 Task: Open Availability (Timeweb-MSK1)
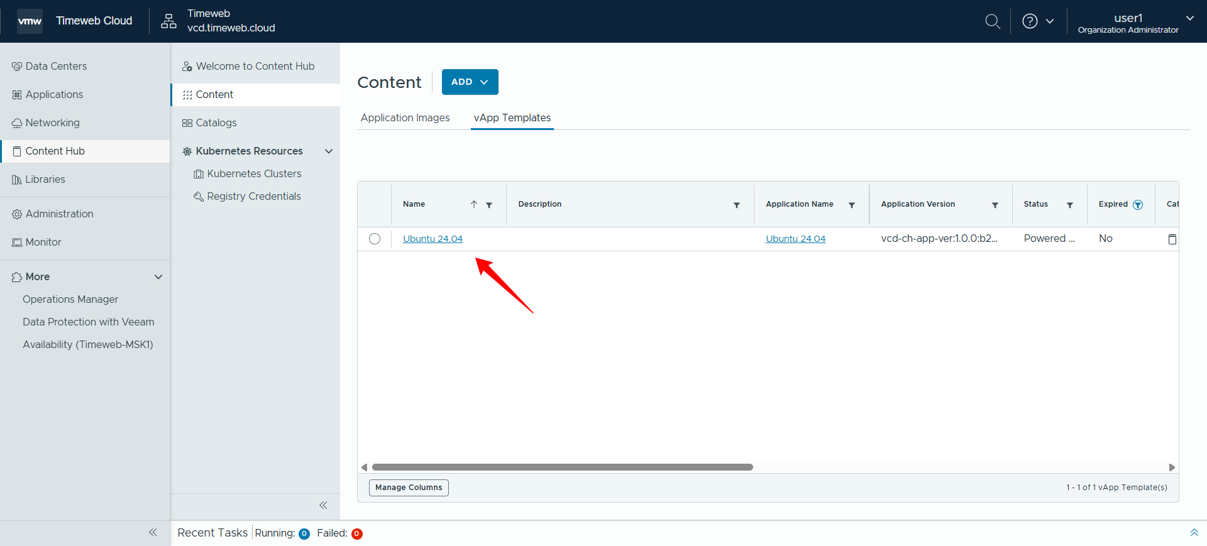[x=88, y=344]
